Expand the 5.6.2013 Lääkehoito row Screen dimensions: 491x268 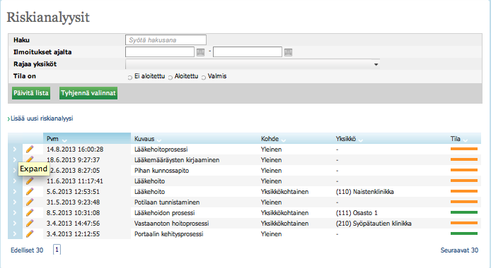coord(15,192)
